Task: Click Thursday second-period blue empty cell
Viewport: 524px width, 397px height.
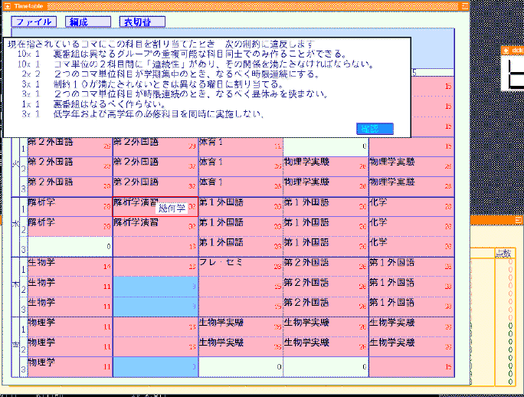Action: coord(155,287)
